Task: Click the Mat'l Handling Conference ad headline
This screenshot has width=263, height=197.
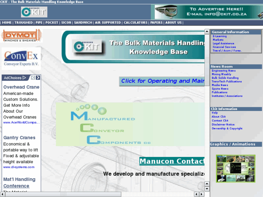Action: pos(19,183)
